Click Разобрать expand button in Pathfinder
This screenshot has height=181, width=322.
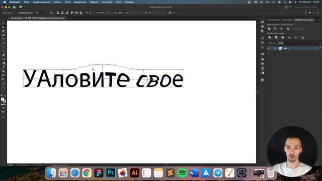click(x=299, y=29)
